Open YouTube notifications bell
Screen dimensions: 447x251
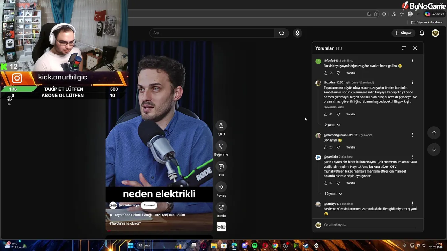point(422,33)
